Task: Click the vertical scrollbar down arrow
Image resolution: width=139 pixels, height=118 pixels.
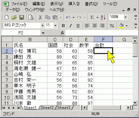Action: [x=135, y=103]
